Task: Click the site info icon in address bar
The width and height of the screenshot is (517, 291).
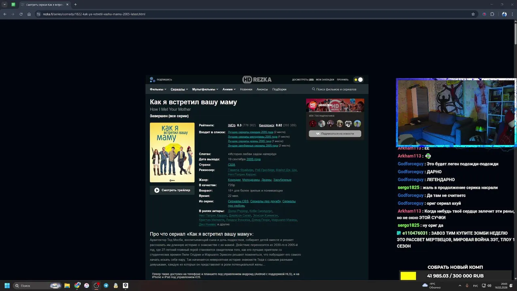Action: pyautogui.click(x=38, y=14)
